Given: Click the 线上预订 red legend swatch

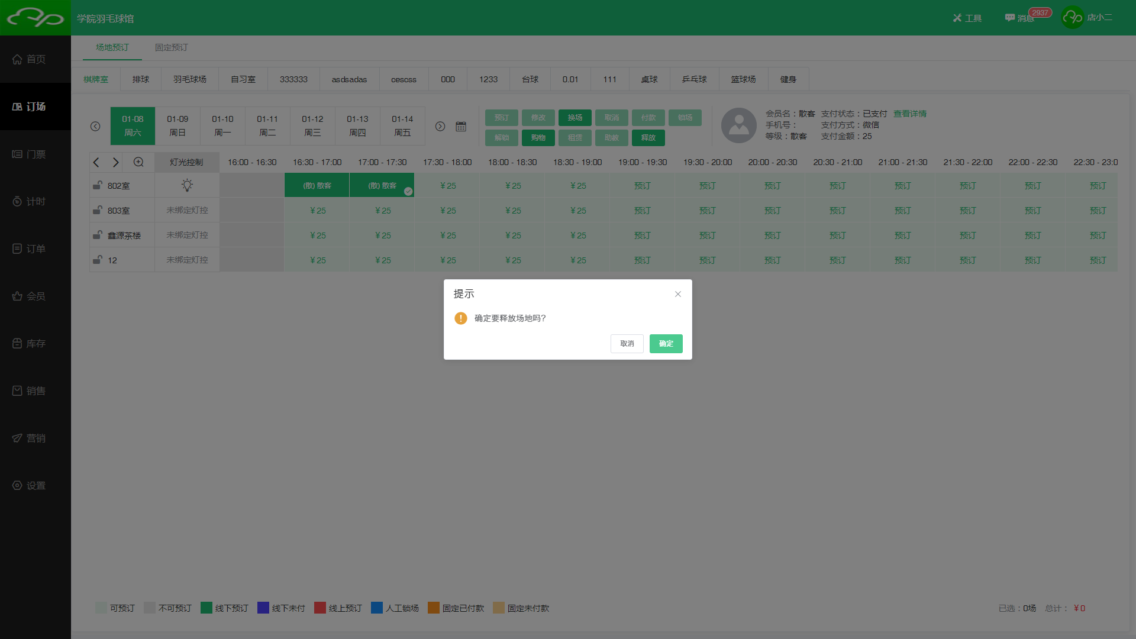Looking at the screenshot, I should (320, 608).
